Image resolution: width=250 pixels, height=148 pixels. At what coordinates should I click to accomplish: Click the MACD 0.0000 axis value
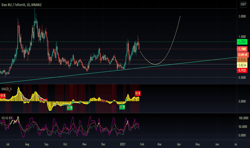pyautogui.click(x=242, y=101)
